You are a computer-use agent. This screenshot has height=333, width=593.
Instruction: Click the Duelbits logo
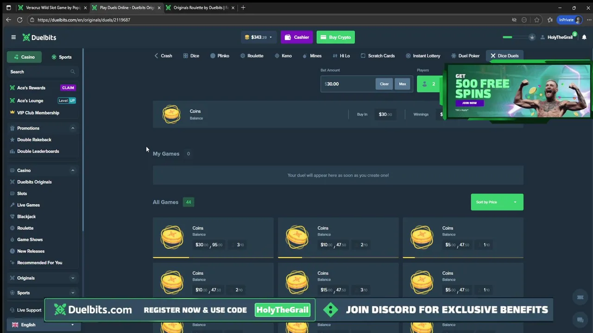click(39, 37)
